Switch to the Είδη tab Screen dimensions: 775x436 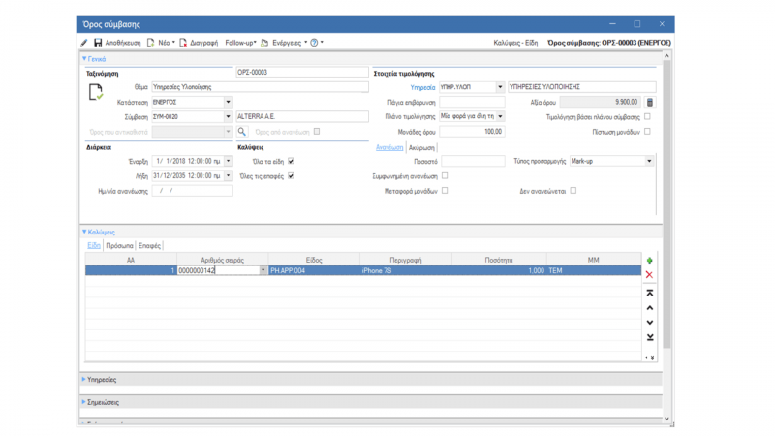coord(93,246)
